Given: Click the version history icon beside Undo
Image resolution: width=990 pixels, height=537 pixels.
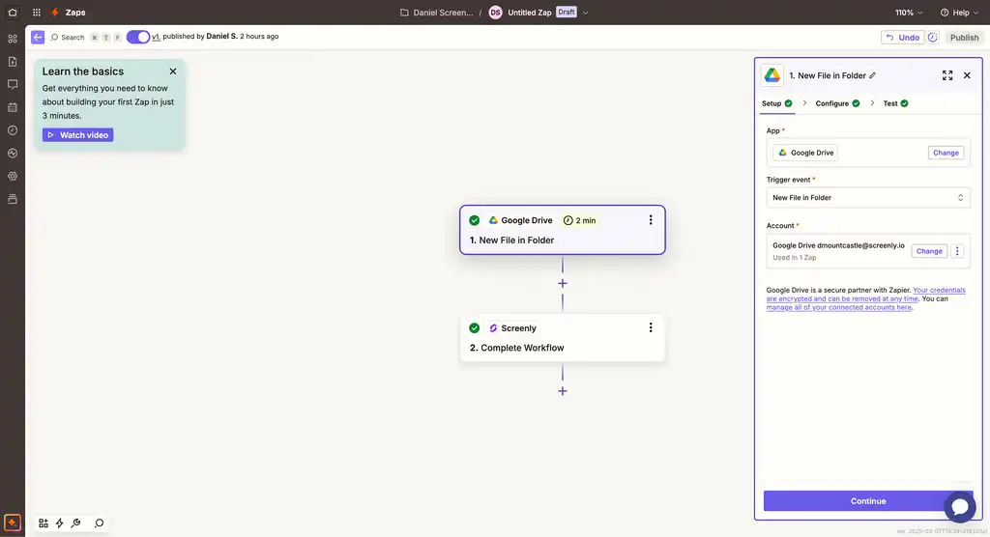Looking at the screenshot, I should click(x=933, y=38).
